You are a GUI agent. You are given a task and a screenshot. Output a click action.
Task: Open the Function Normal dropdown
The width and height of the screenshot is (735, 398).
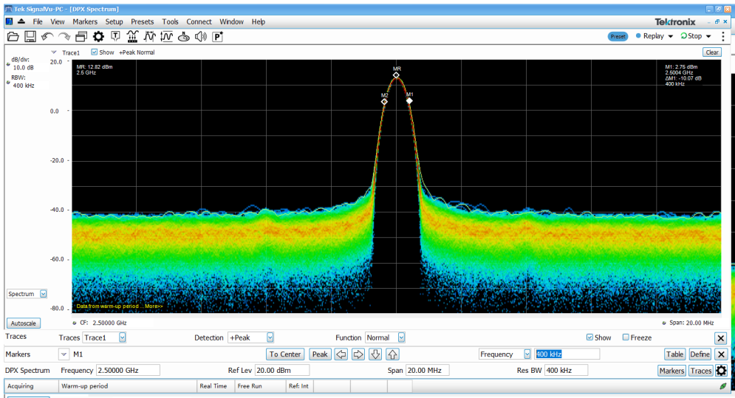point(385,337)
